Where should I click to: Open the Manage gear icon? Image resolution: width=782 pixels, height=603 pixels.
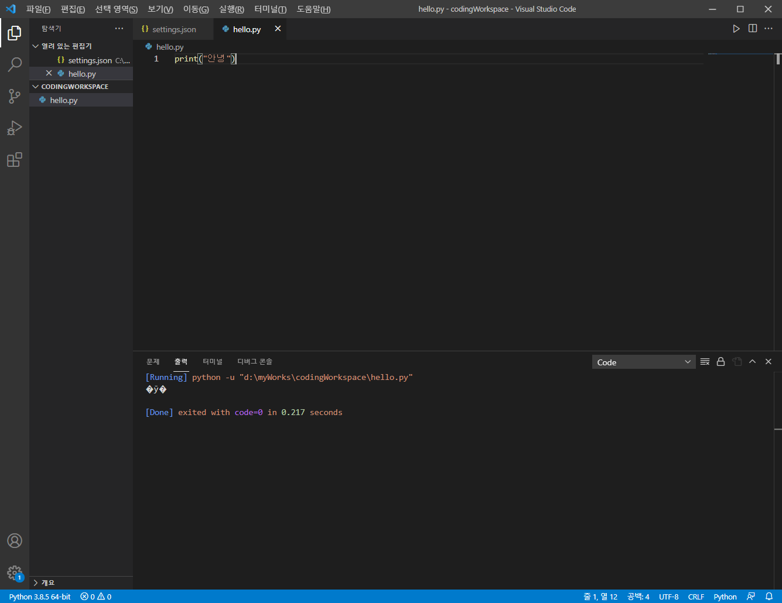click(15, 573)
